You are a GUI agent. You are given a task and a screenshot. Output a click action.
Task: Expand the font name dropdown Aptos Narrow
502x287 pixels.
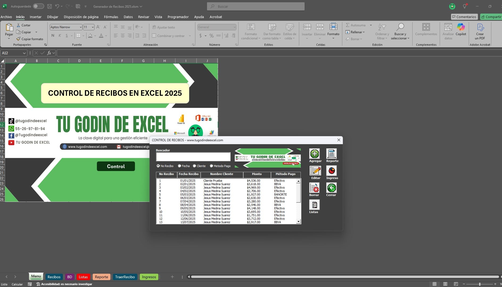[x=80, y=27]
